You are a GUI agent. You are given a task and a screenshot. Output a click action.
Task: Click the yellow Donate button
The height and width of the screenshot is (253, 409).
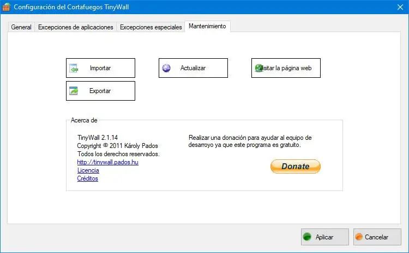coord(295,166)
